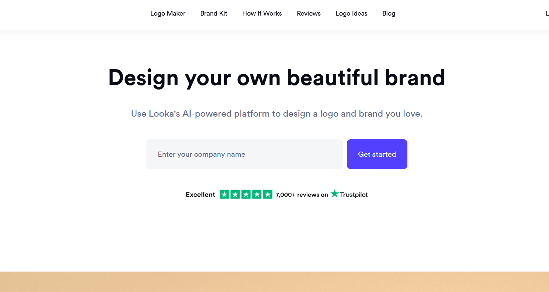
Task: Click the Looka AI-powered platform subtitle
Action: point(277,114)
